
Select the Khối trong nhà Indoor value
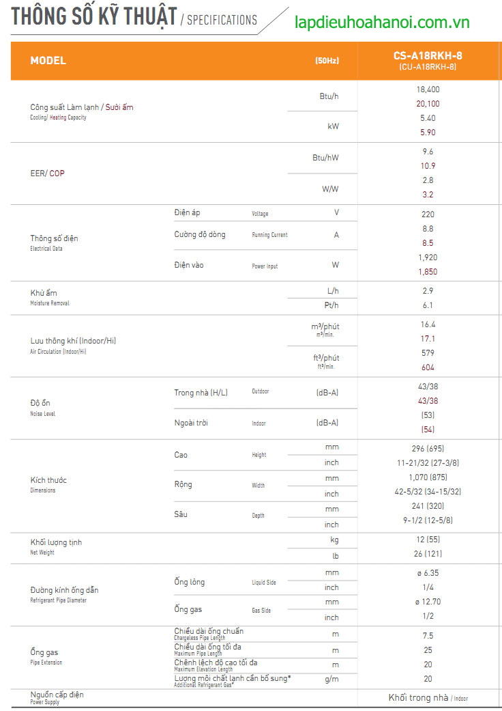pyautogui.click(x=428, y=697)
